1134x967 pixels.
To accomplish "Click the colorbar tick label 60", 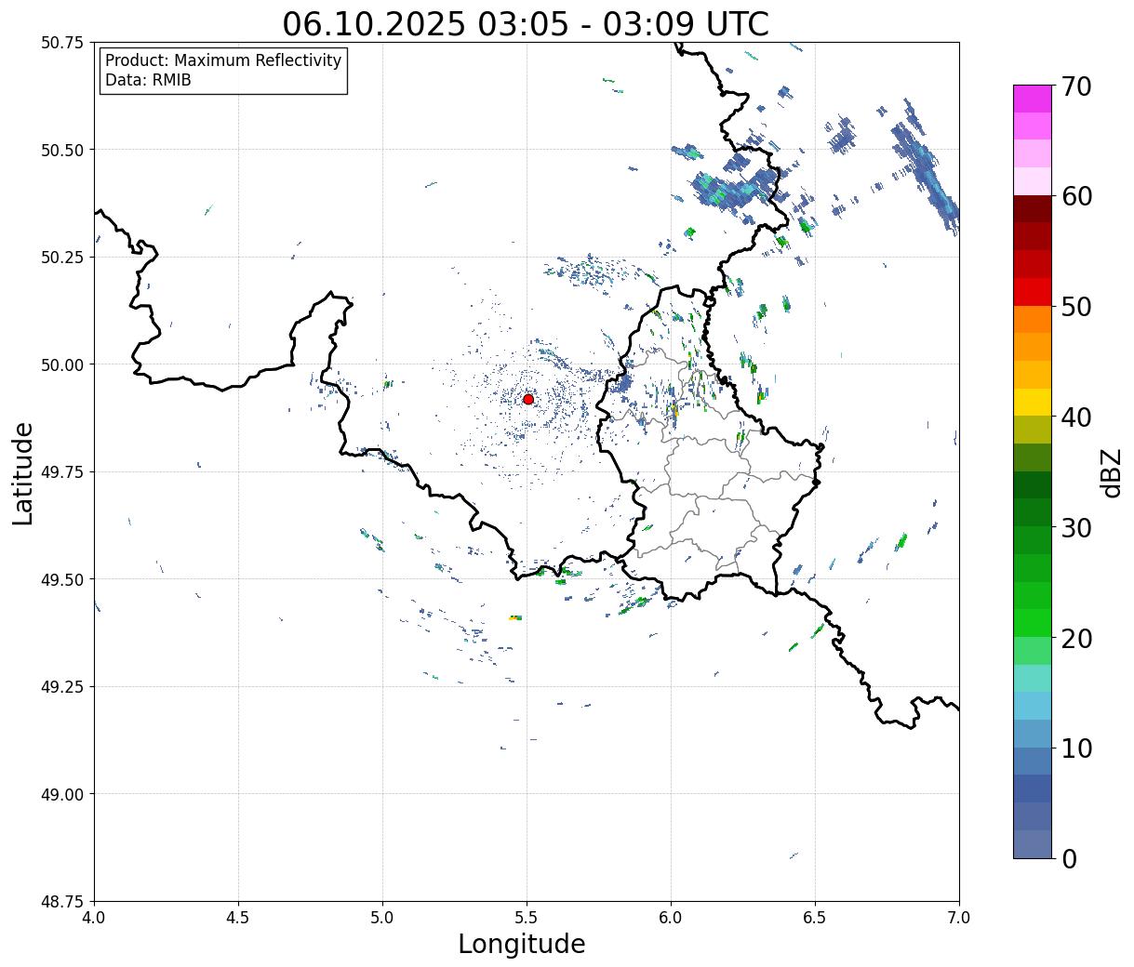I will coord(1077,196).
